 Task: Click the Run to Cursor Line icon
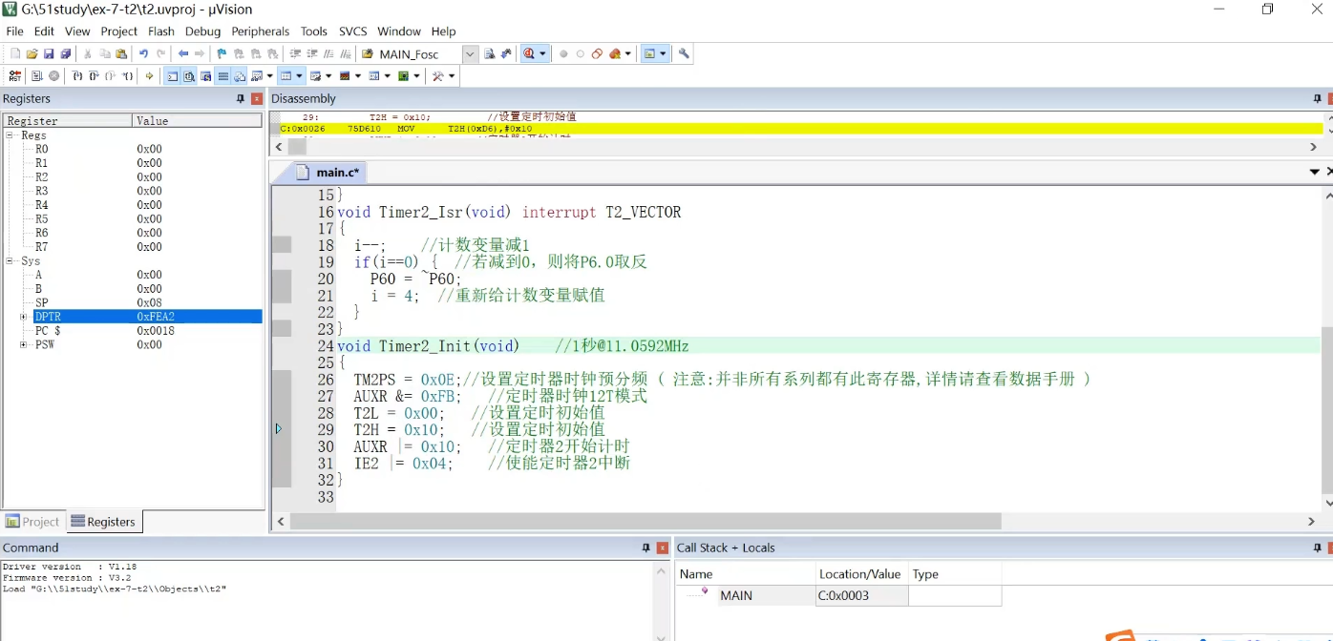pos(128,76)
